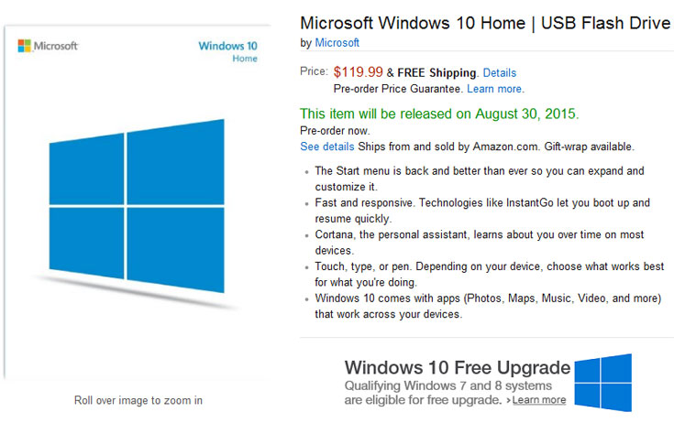Click the "Windows 10 Free Upgrade" banner heading

tap(457, 368)
